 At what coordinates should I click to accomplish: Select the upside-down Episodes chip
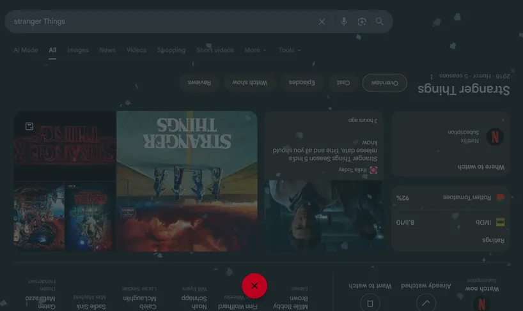pyautogui.click(x=302, y=83)
